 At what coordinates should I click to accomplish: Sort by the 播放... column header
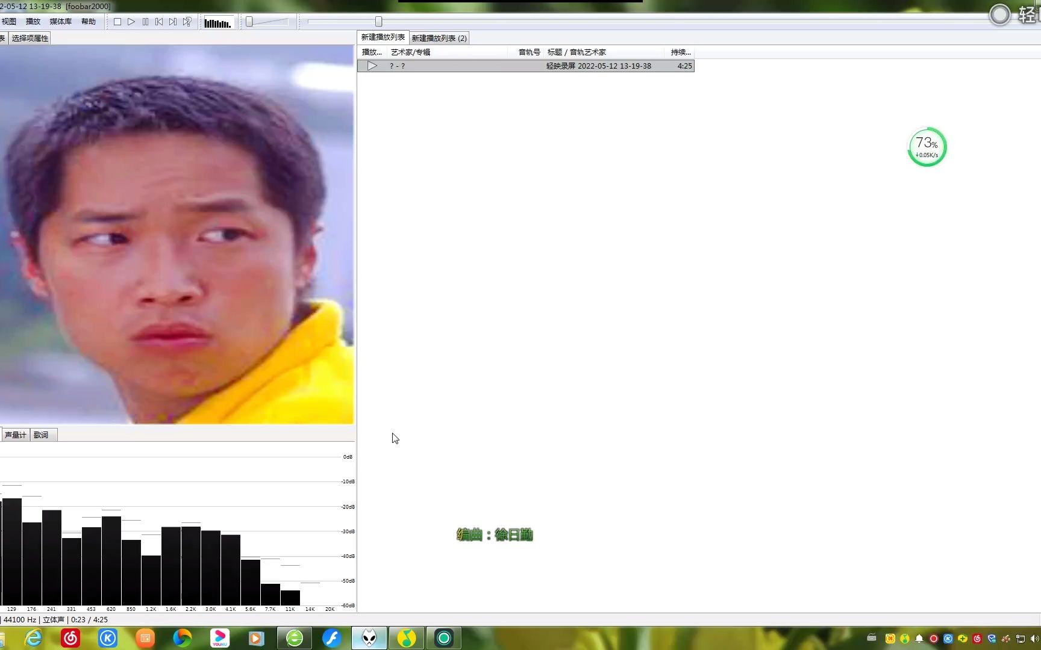[372, 52]
